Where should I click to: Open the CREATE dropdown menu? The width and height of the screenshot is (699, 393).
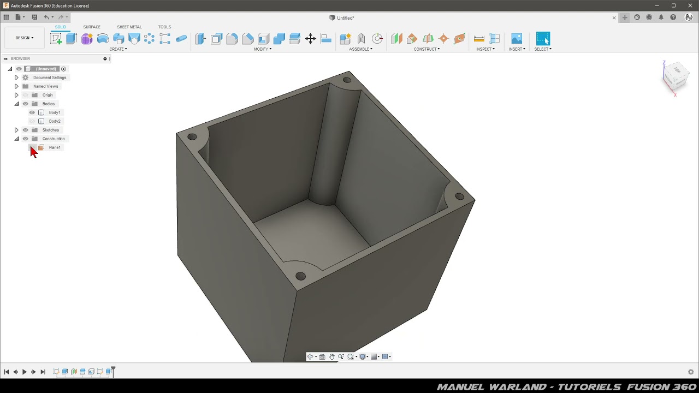point(118,49)
